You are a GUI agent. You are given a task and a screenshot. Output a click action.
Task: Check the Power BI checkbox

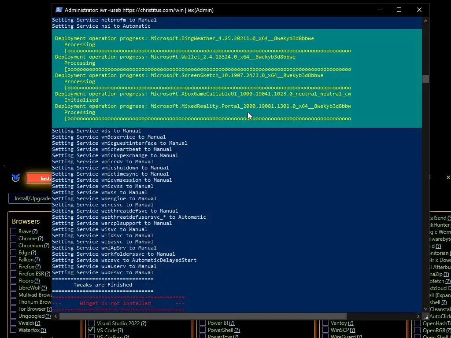[203, 323]
